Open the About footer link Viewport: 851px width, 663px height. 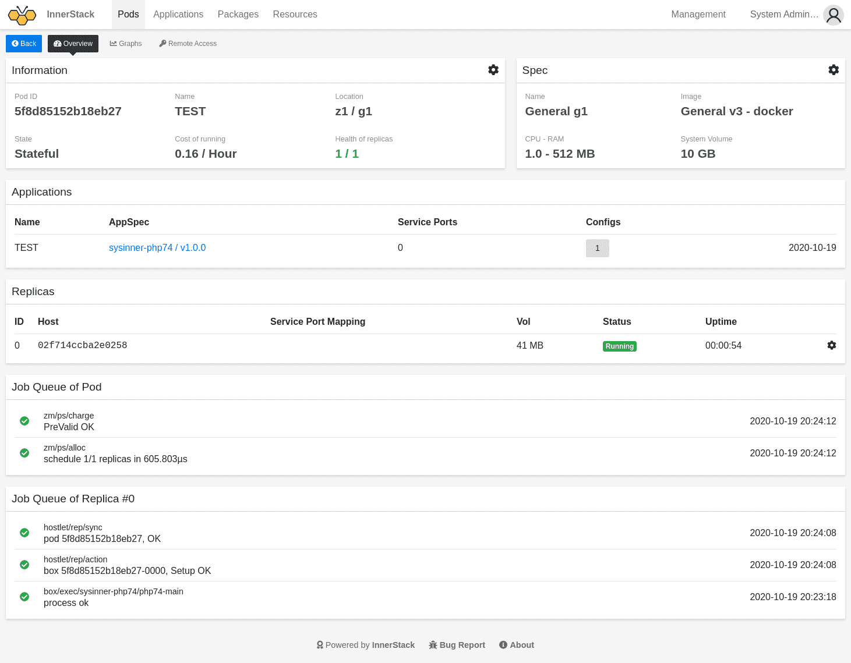517,645
